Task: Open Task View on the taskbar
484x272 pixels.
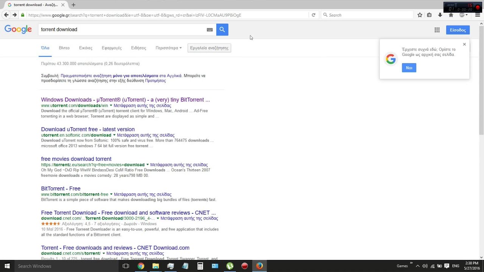Action: click(x=126, y=266)
